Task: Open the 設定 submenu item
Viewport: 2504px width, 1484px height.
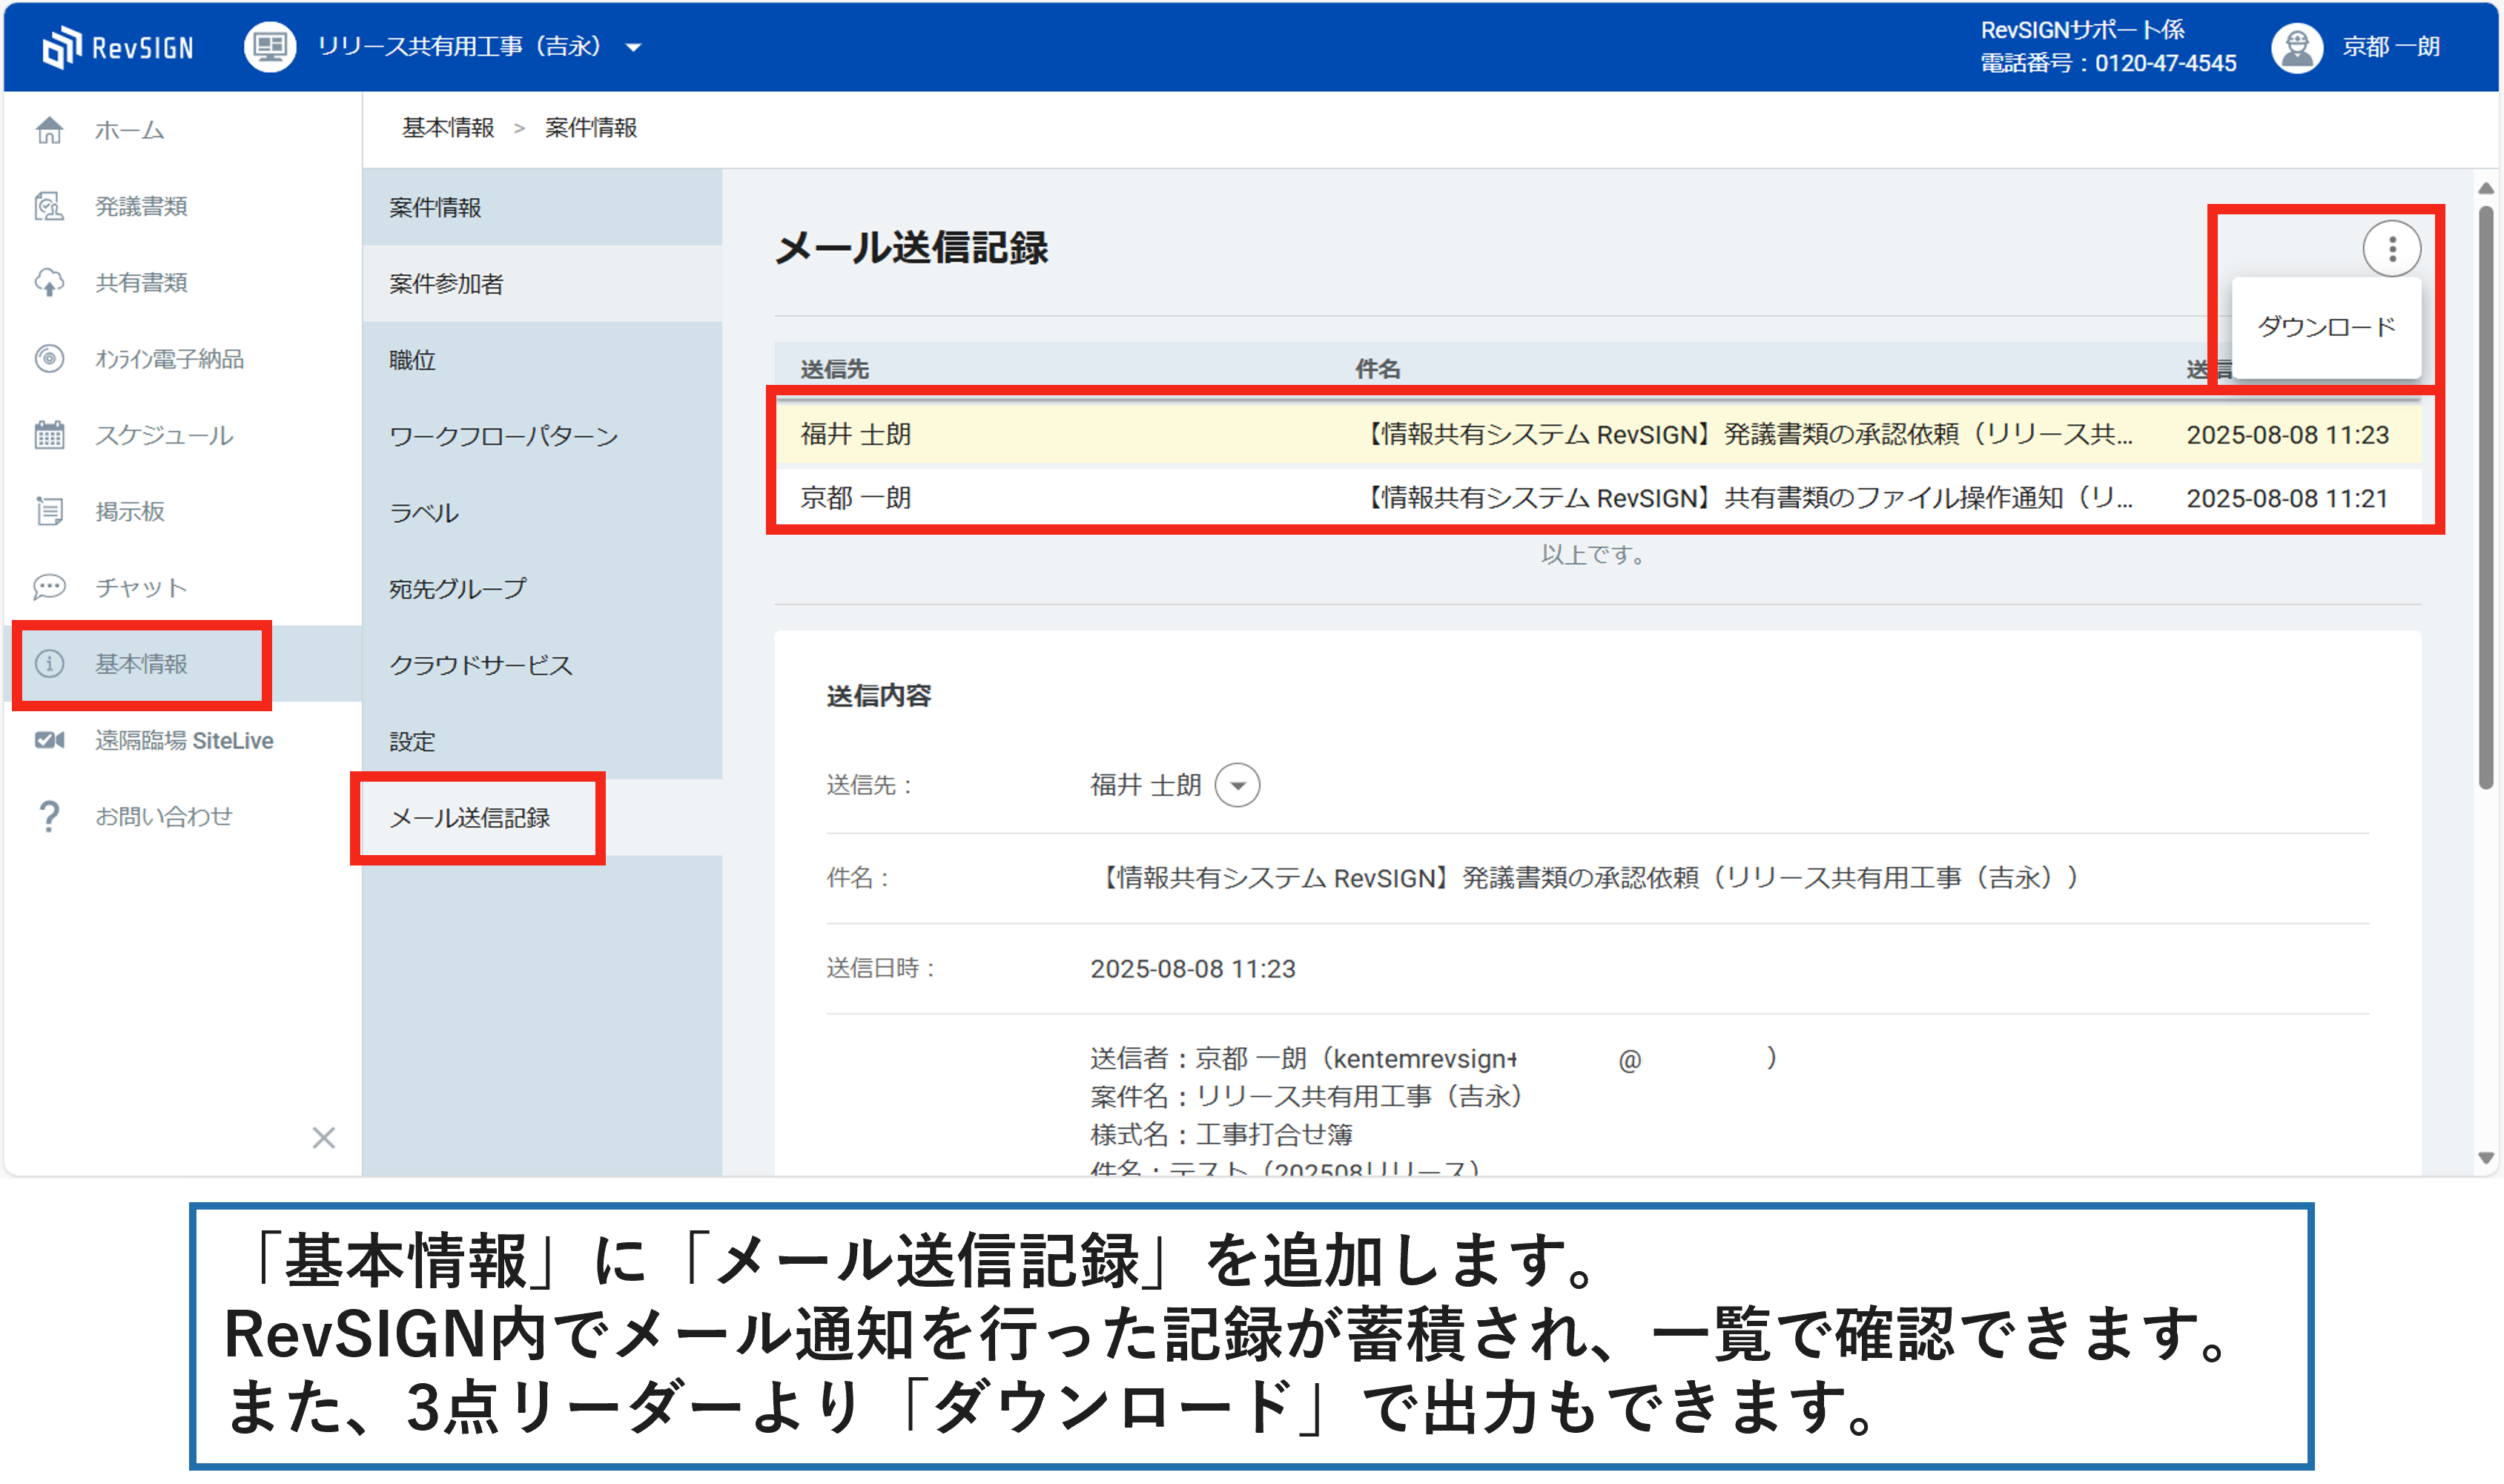Action: 542,742
